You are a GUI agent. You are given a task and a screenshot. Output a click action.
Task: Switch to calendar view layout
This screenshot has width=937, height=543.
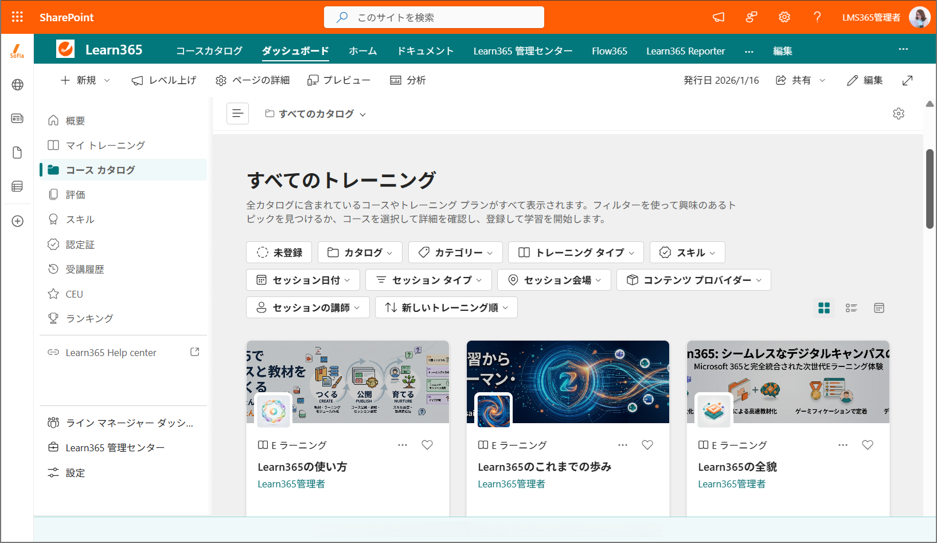(x=879, y=308)
